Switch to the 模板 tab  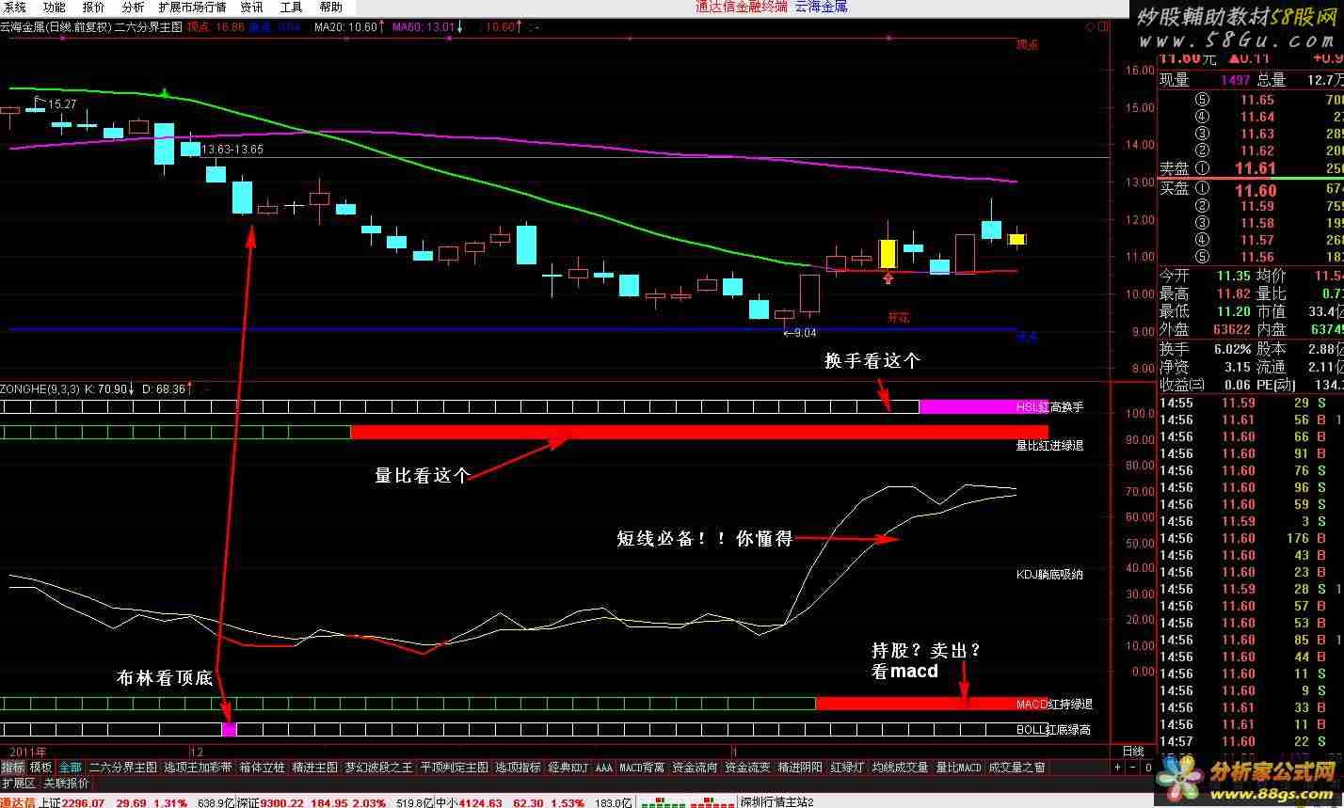point(40,768)
